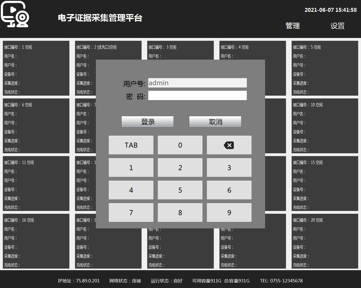Open the 设置 menu
The width and height of the screenshot is (361, 288).
point(337,26)
